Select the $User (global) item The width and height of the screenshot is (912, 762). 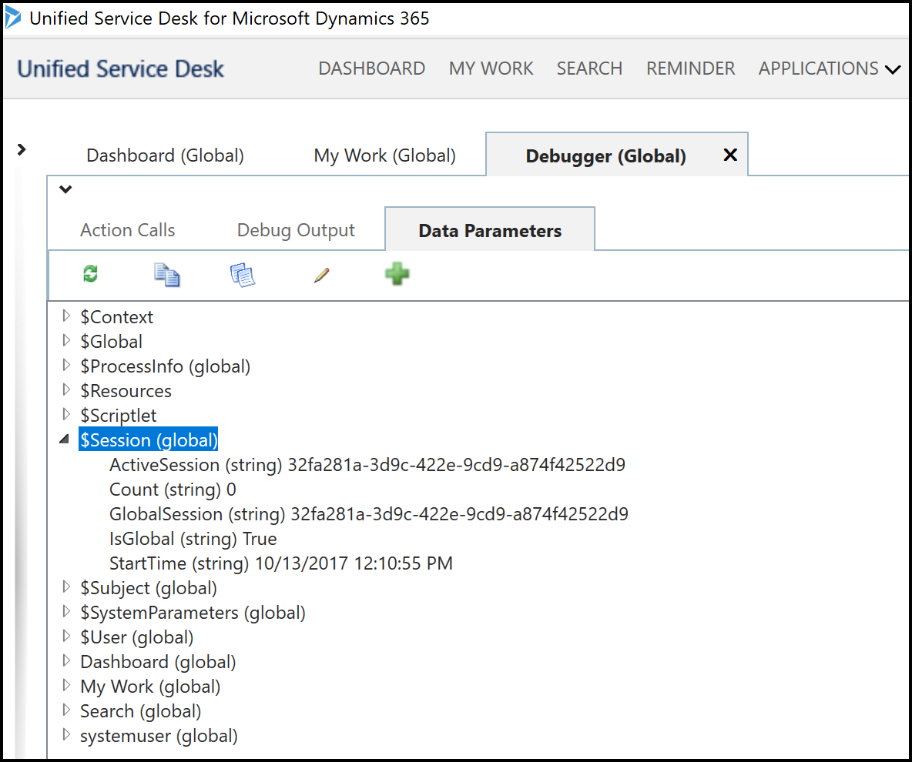coord(136,637)
